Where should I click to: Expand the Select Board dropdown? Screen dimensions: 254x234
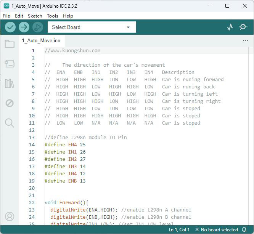tap(92, 27)
